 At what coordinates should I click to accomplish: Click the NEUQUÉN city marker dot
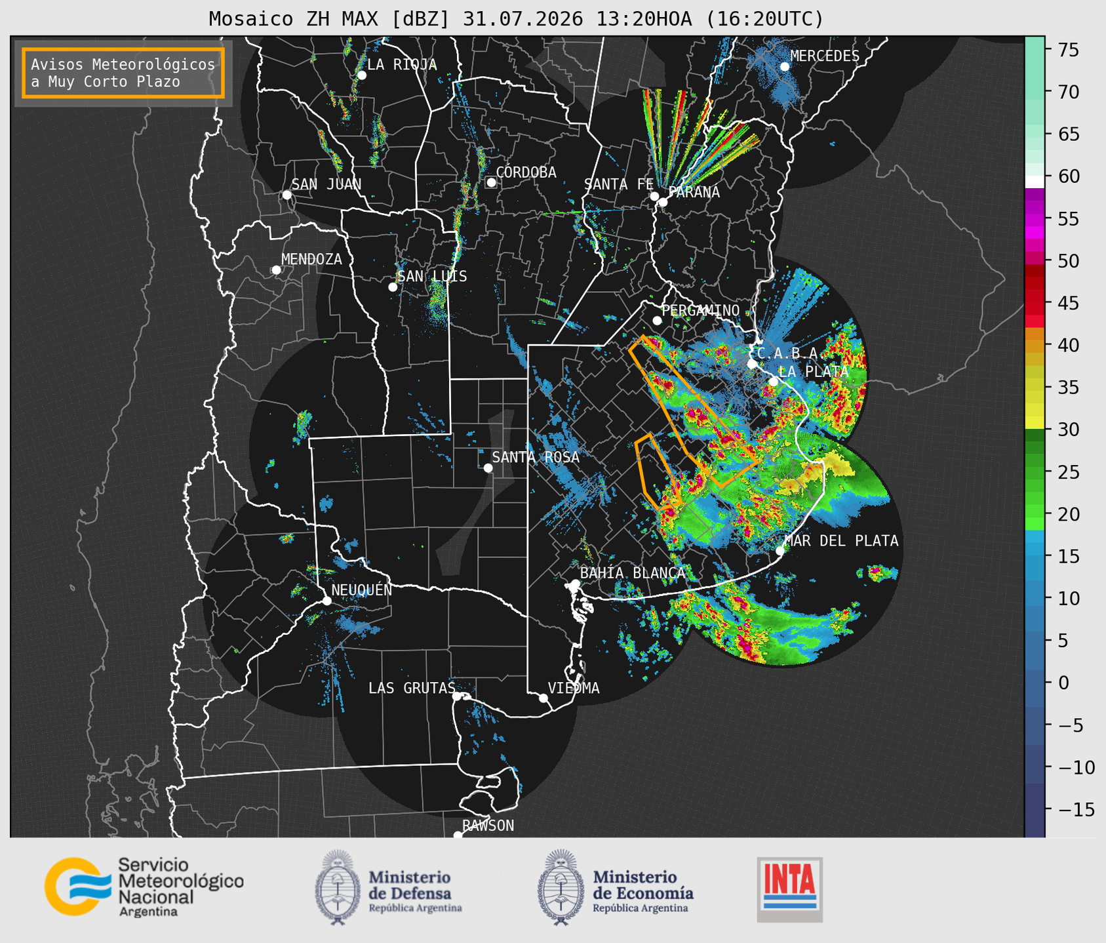[326, 601]
